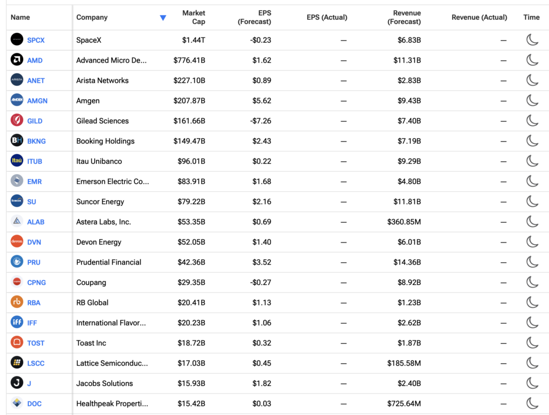Image resolution: width=549 pixels, height=415 pixels.
Task: Click the RB Global orange logo icon
Action: click(17, 302)
